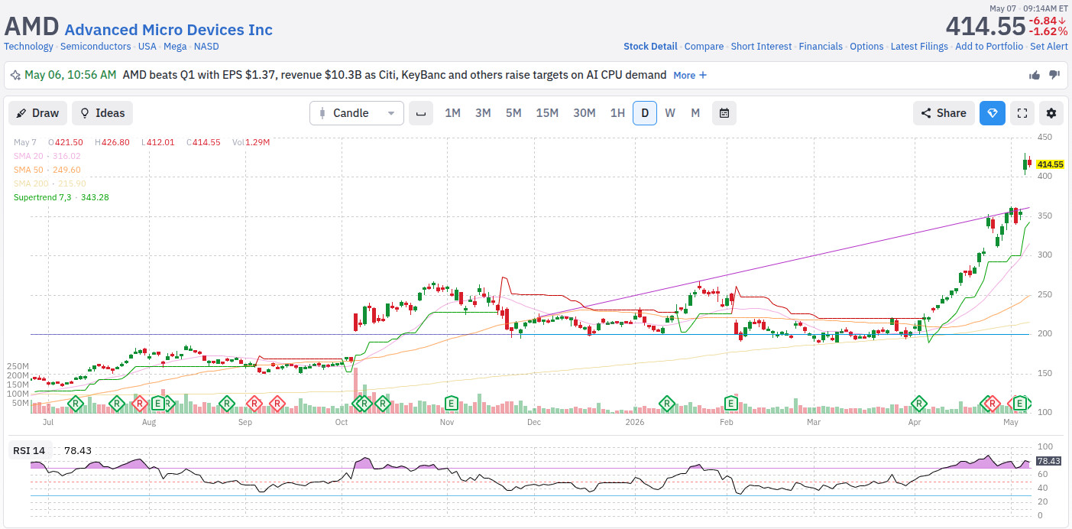Screen dimensions: 1072x529
Task: Click the blue diamond premium icon
Action: click(993, 113)
